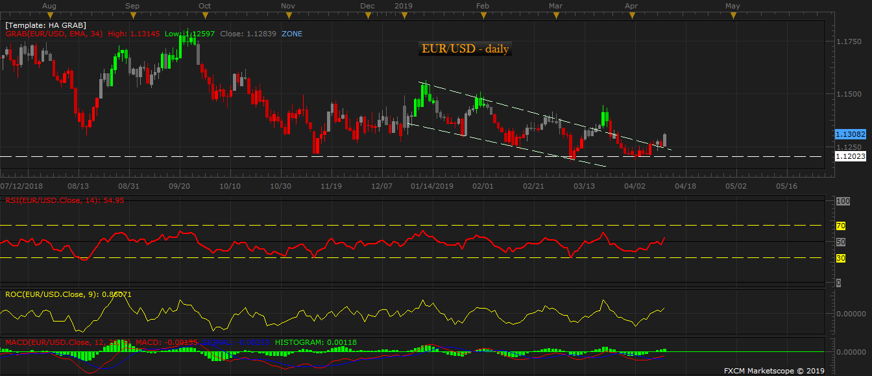Click the Dec month marker triangle
Screen dimensions: 872x376
[x=367, y=16]
